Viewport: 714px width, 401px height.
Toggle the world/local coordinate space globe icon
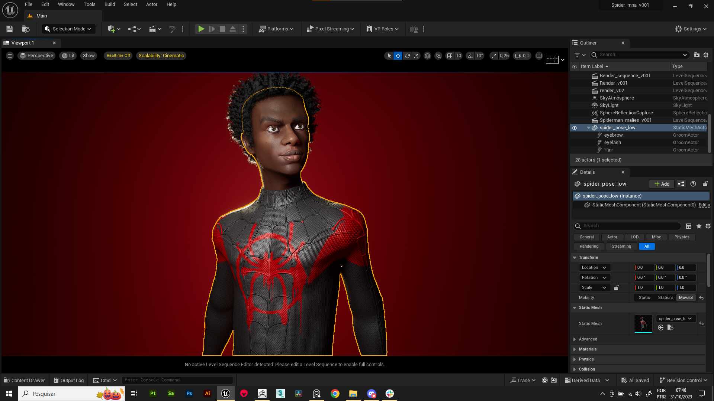[x=428, y=56]
